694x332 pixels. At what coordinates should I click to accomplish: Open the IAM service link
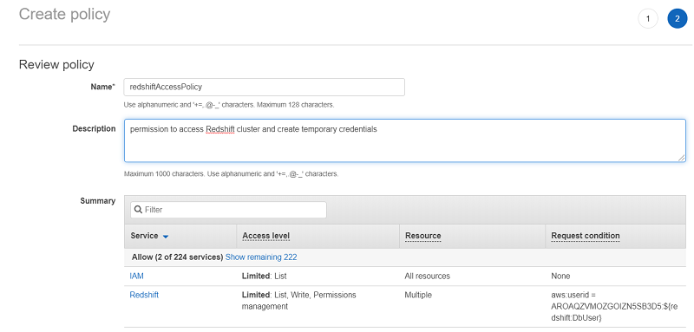coord(136,276)
